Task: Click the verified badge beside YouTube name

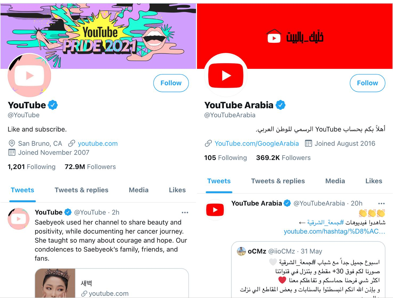Action: tap(53, 105)
